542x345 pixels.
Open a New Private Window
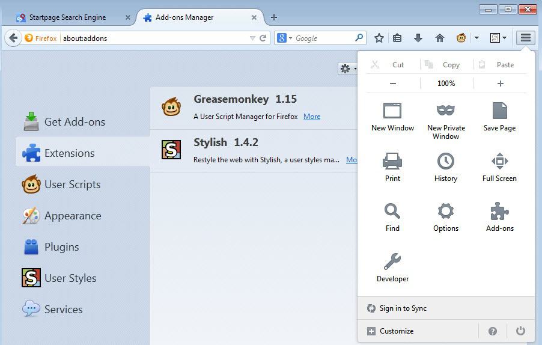click(x=446, y=121)
